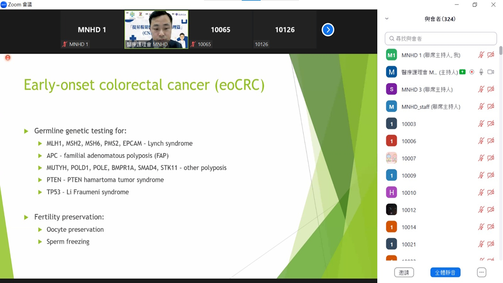This screenshot has height=283, width=503.
Task: Click camera-off icon of participant 10010
Action: tap(491, 193)
